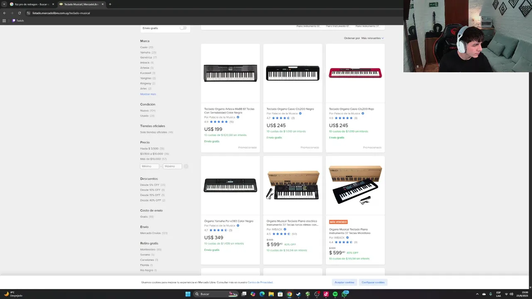
Task: Toggle the 'Envío gratis' switch
Action: point(183,28)
